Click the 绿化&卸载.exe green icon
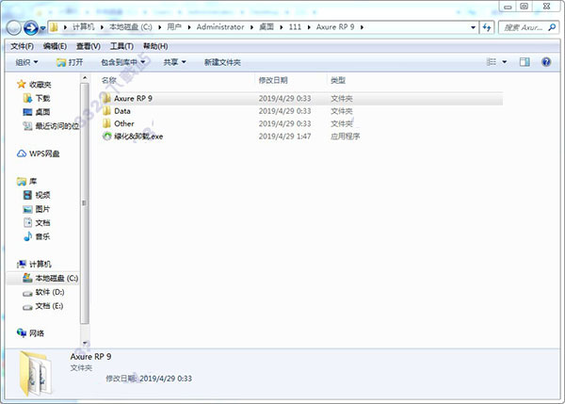The width and height of the screenshot is (565, 404). pyautogui.click(x=107, y=137)
